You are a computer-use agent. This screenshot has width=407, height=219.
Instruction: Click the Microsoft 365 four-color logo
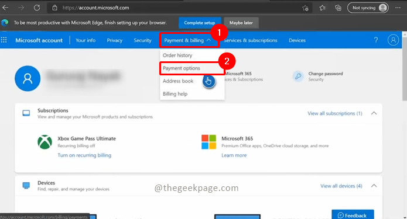[x=208, y=142]
